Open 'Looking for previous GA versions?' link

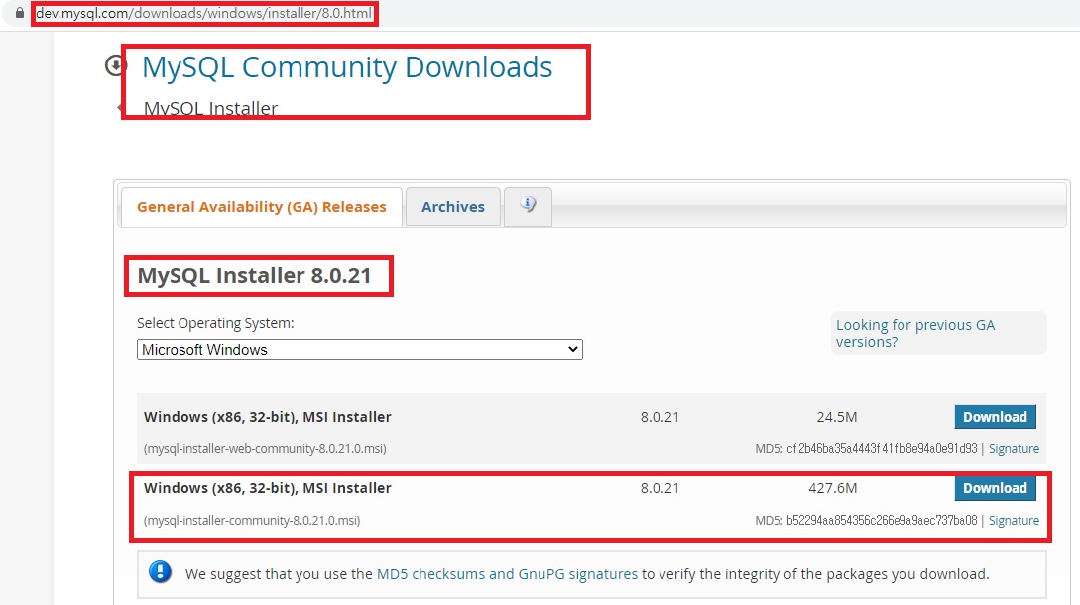pyautogui.click(x=915, y=333)
